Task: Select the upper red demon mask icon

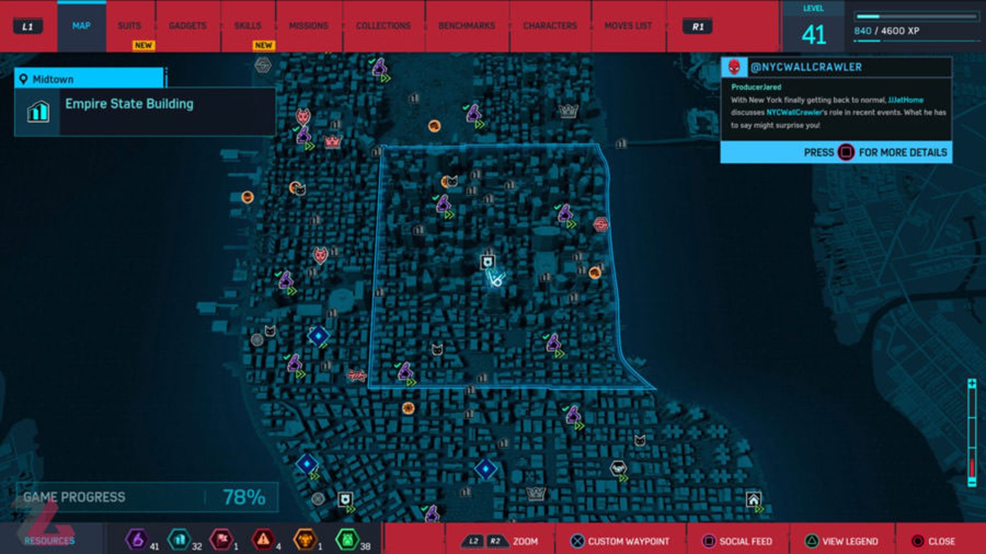Action: (x=303, y=117)
